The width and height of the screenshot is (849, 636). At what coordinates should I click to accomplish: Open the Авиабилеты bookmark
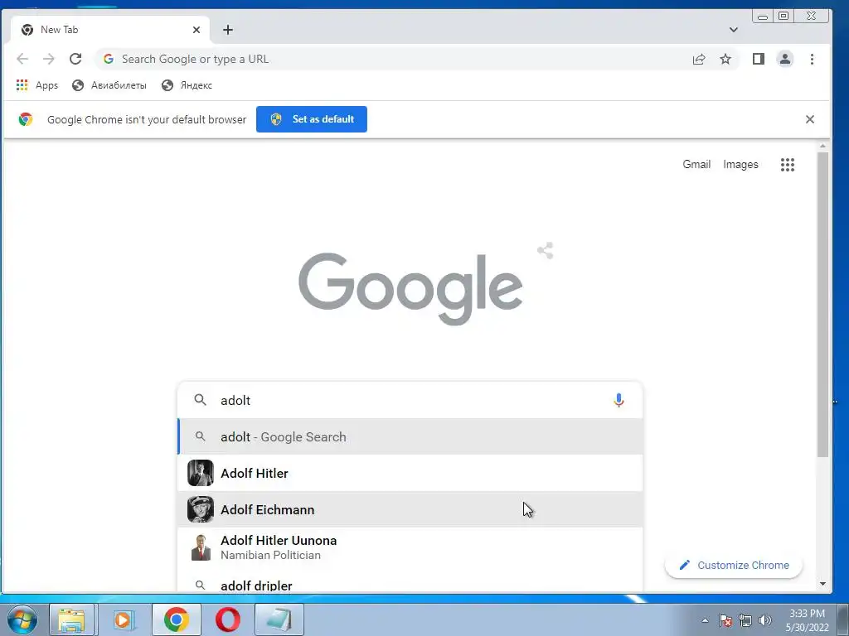tap(109, 85)
